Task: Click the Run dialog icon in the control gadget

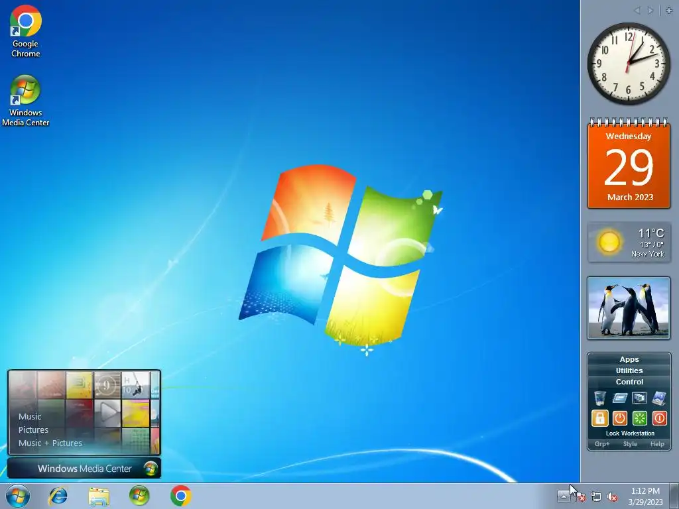Action: pyautogui.click(x=620, y=398)
